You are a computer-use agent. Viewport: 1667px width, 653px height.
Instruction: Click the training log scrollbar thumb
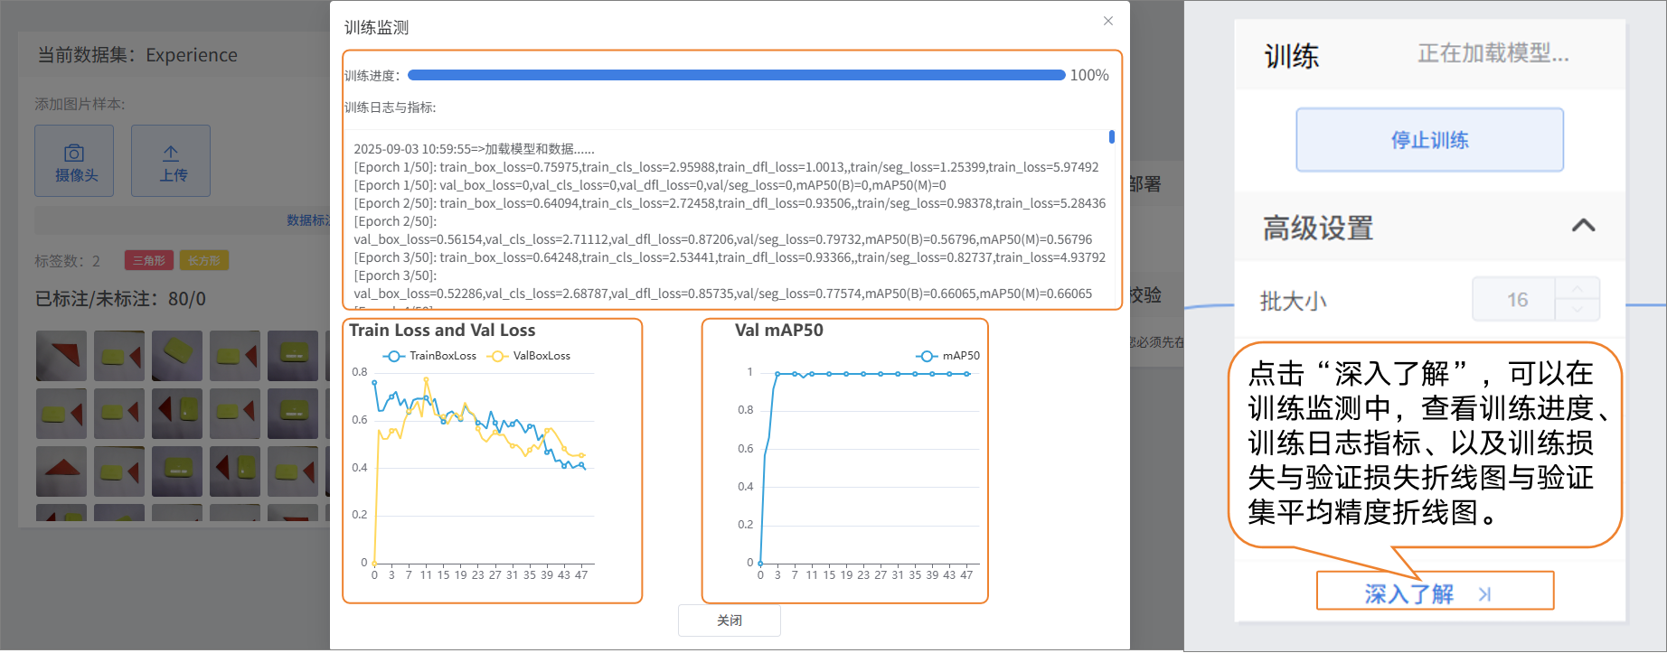[1111, 137]
